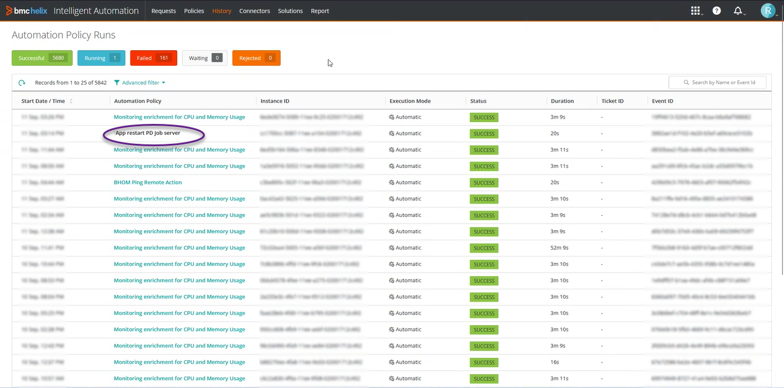The image size is (784, 388).
Task: Refresh the records list
Action: [22, 83]
